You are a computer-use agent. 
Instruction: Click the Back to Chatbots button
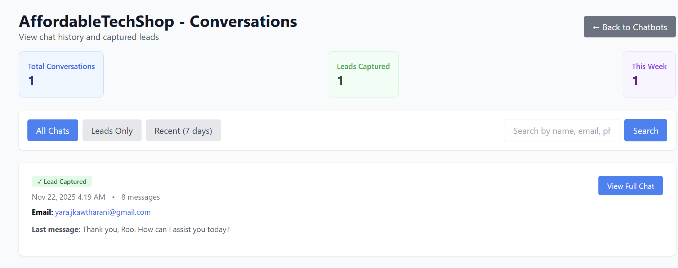(x=629, y=27)
